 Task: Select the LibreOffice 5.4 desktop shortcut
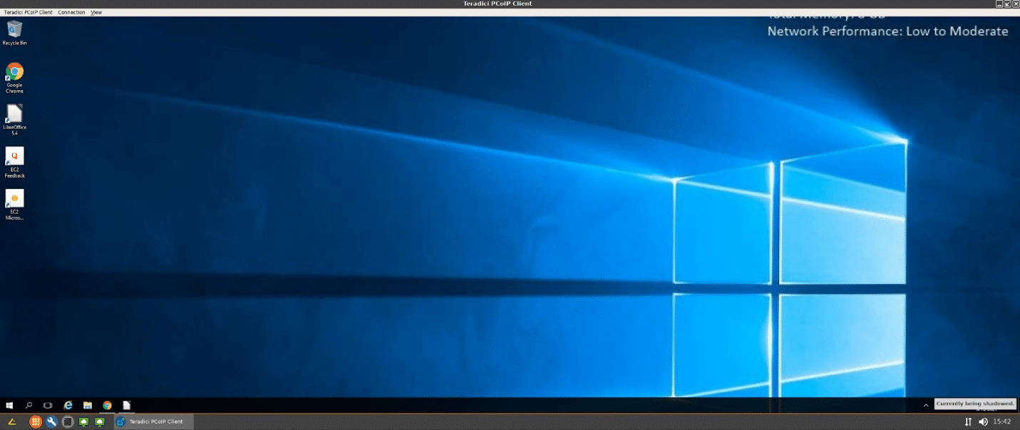[14, 120]
